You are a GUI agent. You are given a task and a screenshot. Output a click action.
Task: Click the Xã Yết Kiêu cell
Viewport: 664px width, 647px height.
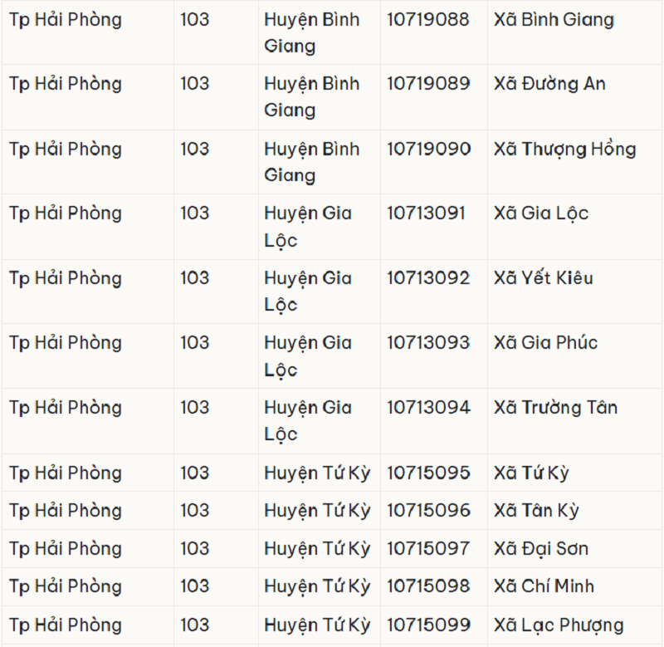click(574, 292)
